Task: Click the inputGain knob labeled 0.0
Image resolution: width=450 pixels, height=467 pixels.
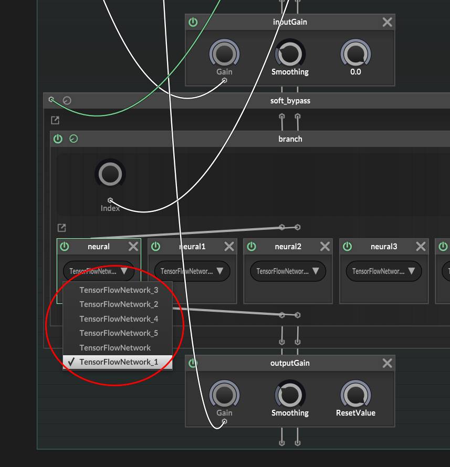Action: (x=356, y=54)
